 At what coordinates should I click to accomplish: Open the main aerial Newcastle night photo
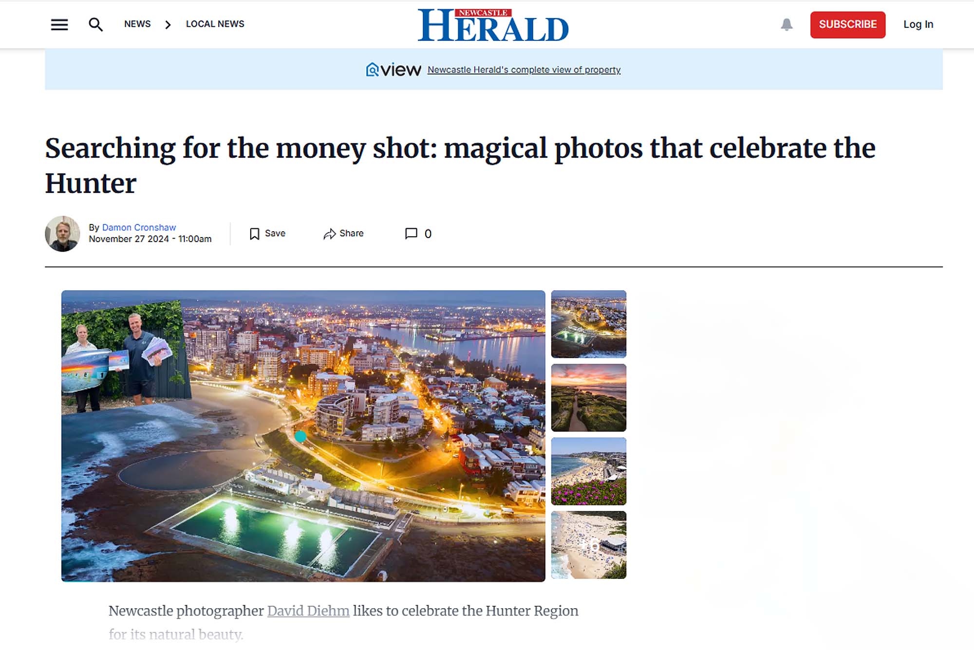click(303, 436)
